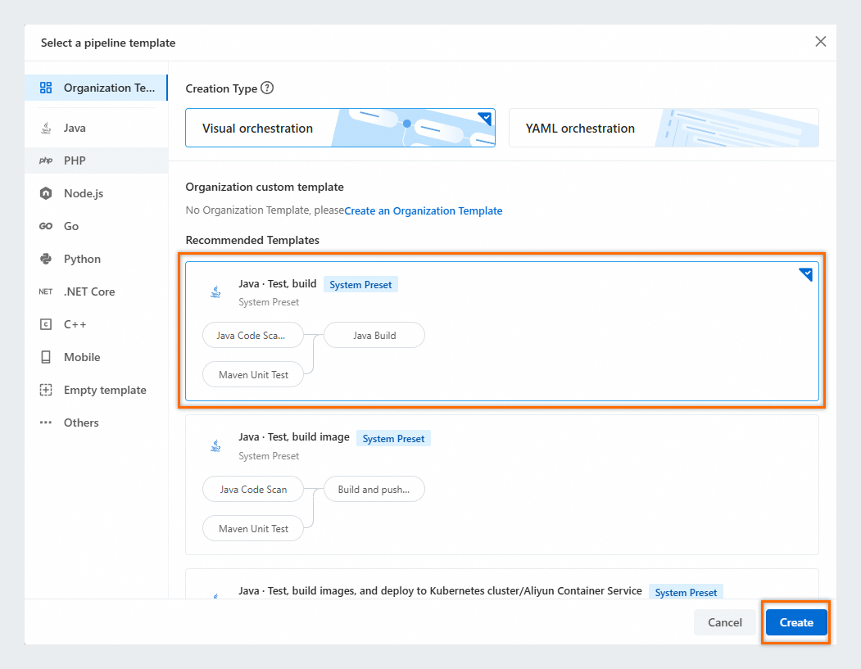Open the Creation Type help icon
861x669 pixels.
click(x=267, y=88)
